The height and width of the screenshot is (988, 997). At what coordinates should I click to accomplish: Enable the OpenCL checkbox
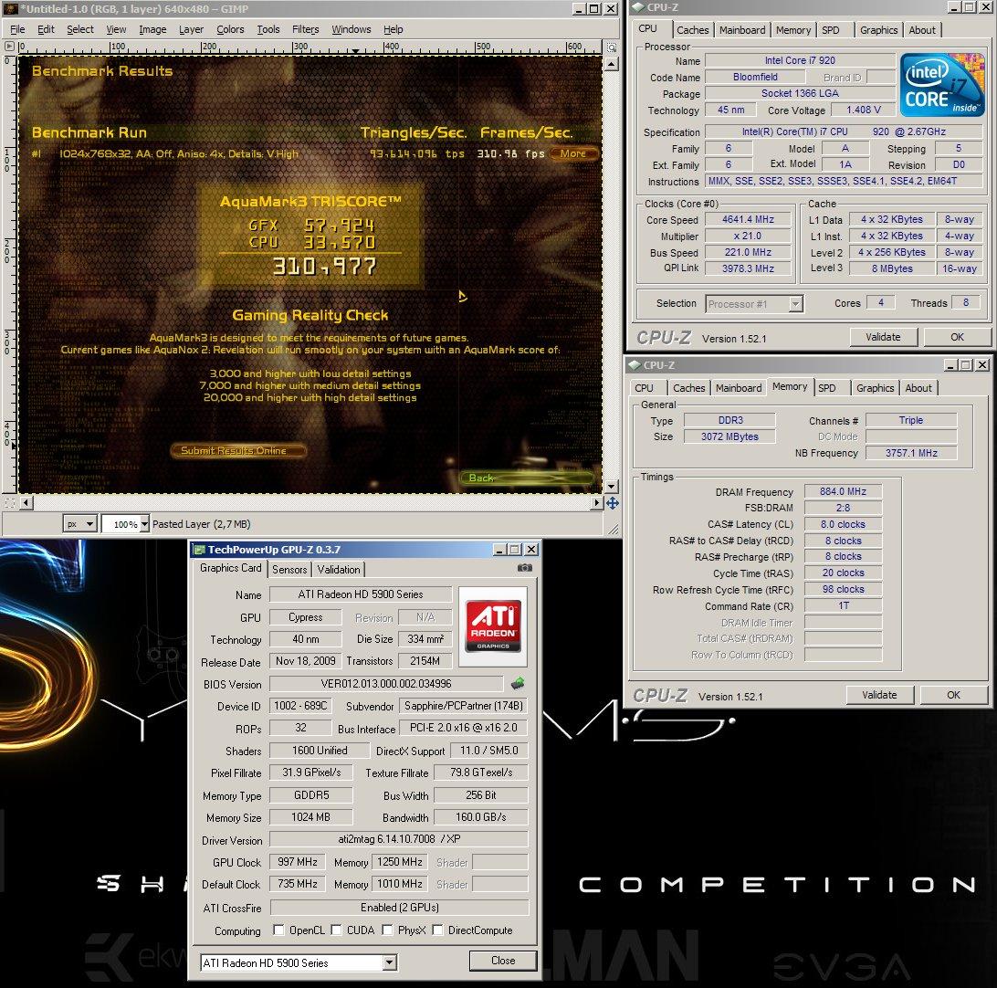pos(278,930)
